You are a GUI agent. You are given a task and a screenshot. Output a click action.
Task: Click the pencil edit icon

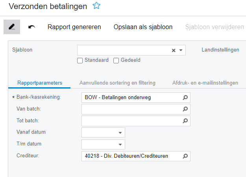tap(12, 27)
